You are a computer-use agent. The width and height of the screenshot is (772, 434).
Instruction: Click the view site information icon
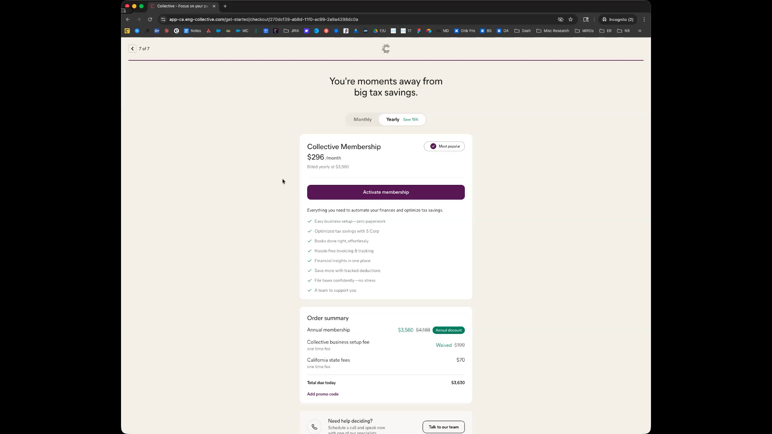[163, 19]
